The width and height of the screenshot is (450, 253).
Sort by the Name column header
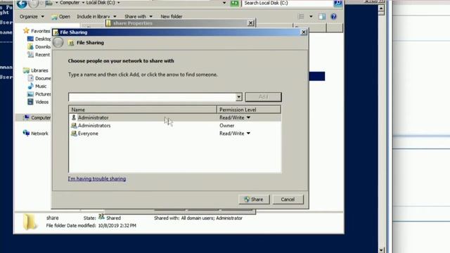click(143, 110)
